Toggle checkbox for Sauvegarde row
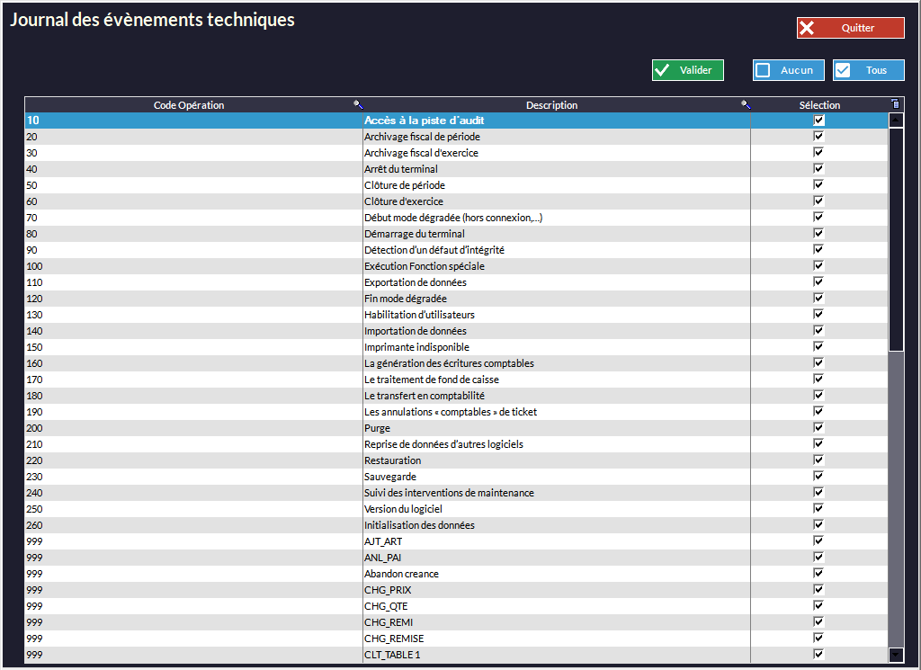The image size is (921, 670). coord(818,477)
